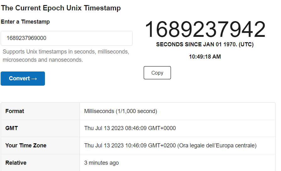Viewport: 281px width, 171px height.
Task: Click the arrow on the Convert button
Action: point(35,78)
